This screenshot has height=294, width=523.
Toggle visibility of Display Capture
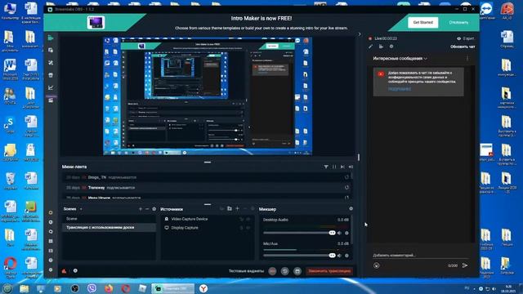[248, 228]
